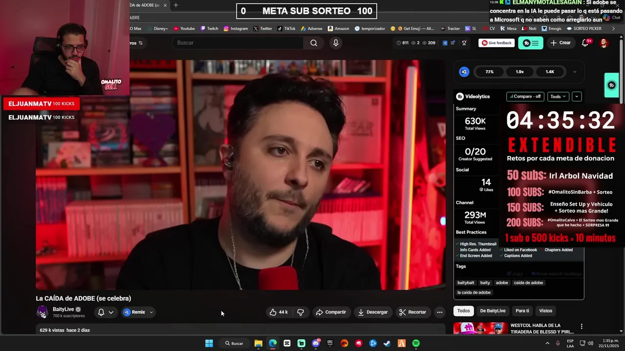This screenshot has height=351, width=625.
Task: Show more bookmarks with overflow arrow
Action: 613,29
